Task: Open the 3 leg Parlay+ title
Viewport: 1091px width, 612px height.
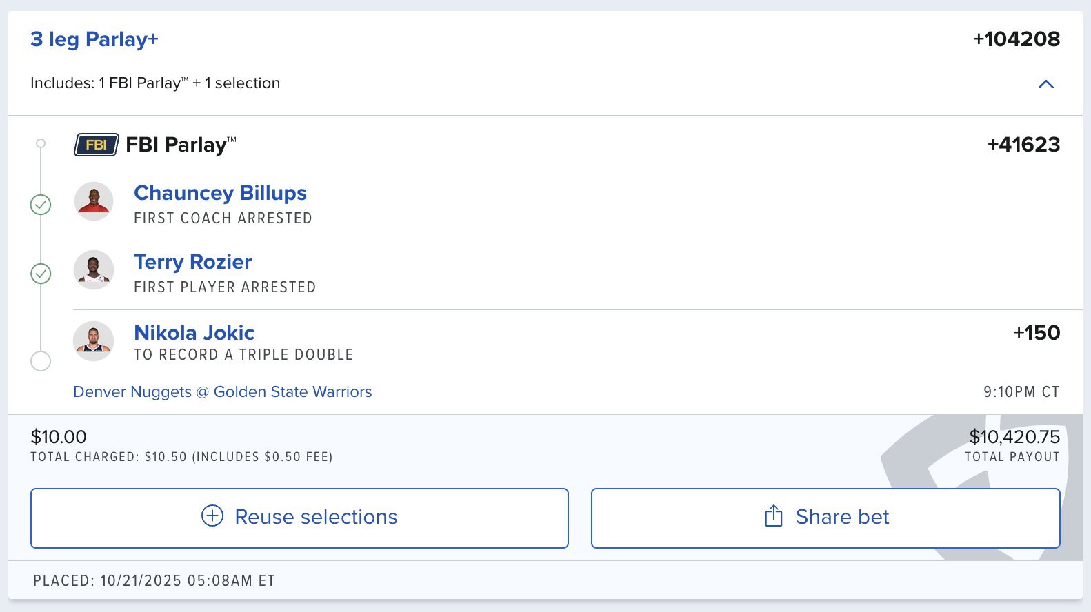Action: click(x=94, y=39)
